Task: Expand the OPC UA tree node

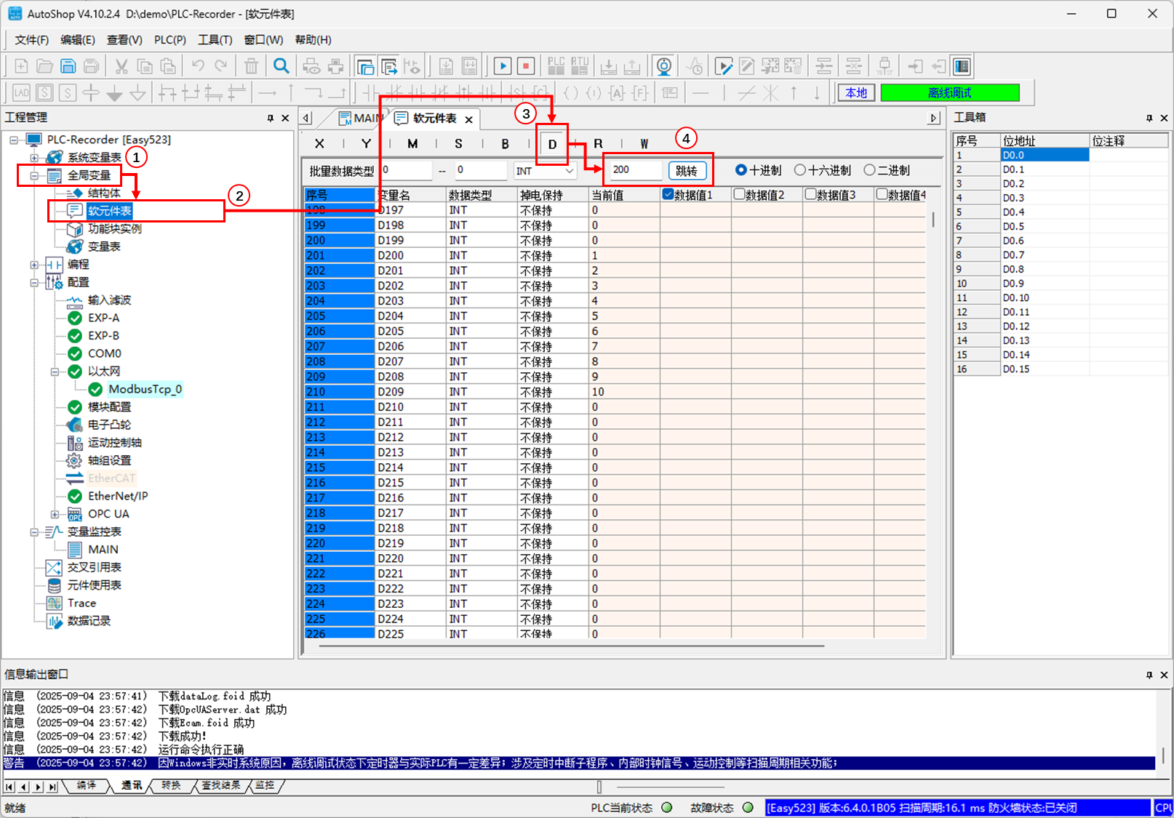Action: pos(55,514)
